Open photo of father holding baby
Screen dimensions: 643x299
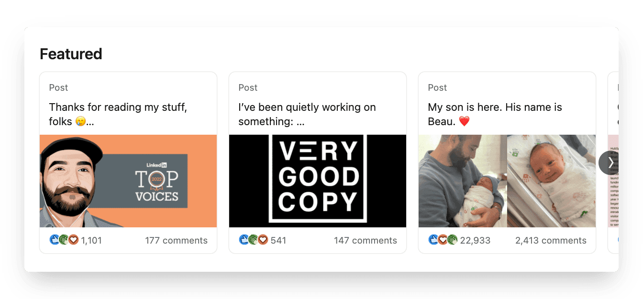[x=462, y=181]
